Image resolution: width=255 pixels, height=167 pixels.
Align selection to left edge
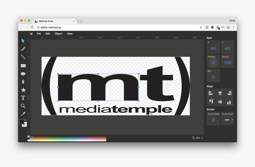point(211,93)
